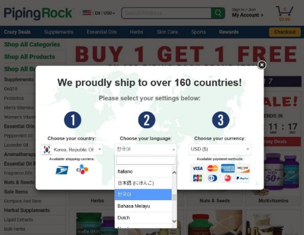
Task: Open the Korea, Republic Of country dropdown
Action: (x=72, y=149)
